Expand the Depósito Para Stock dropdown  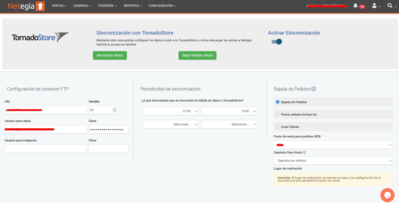tap(333, 161)
